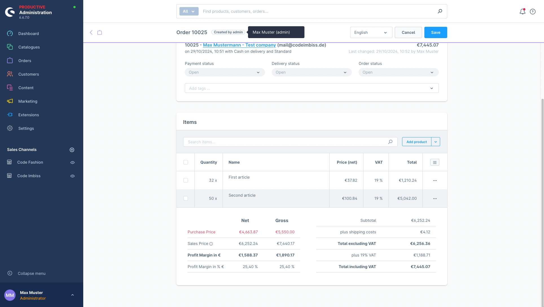Select the Code Imbiss sales channel
The width and height of the screenshot is (544, 307).
[x=29, y=176]
